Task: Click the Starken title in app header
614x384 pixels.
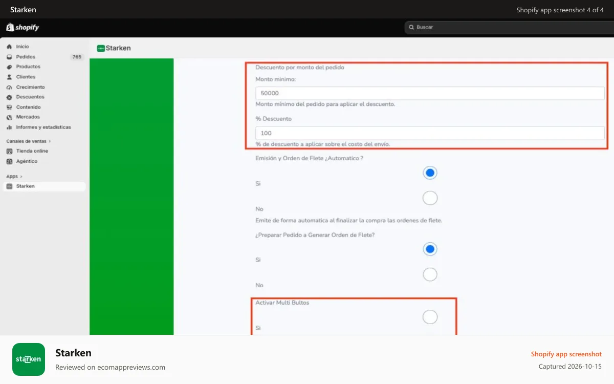Action: (x=118, y=48)
